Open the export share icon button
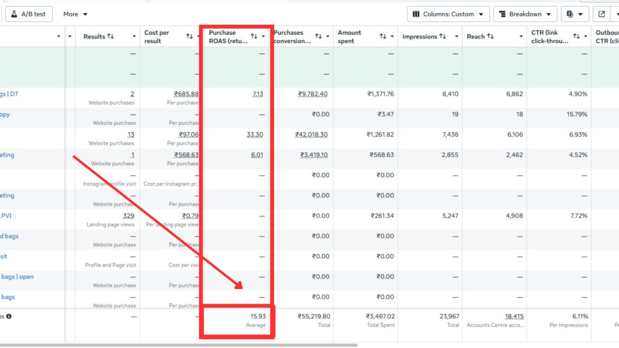Image resolution: width=619 pixels, height=348 pixels. [x=602, y=14]
